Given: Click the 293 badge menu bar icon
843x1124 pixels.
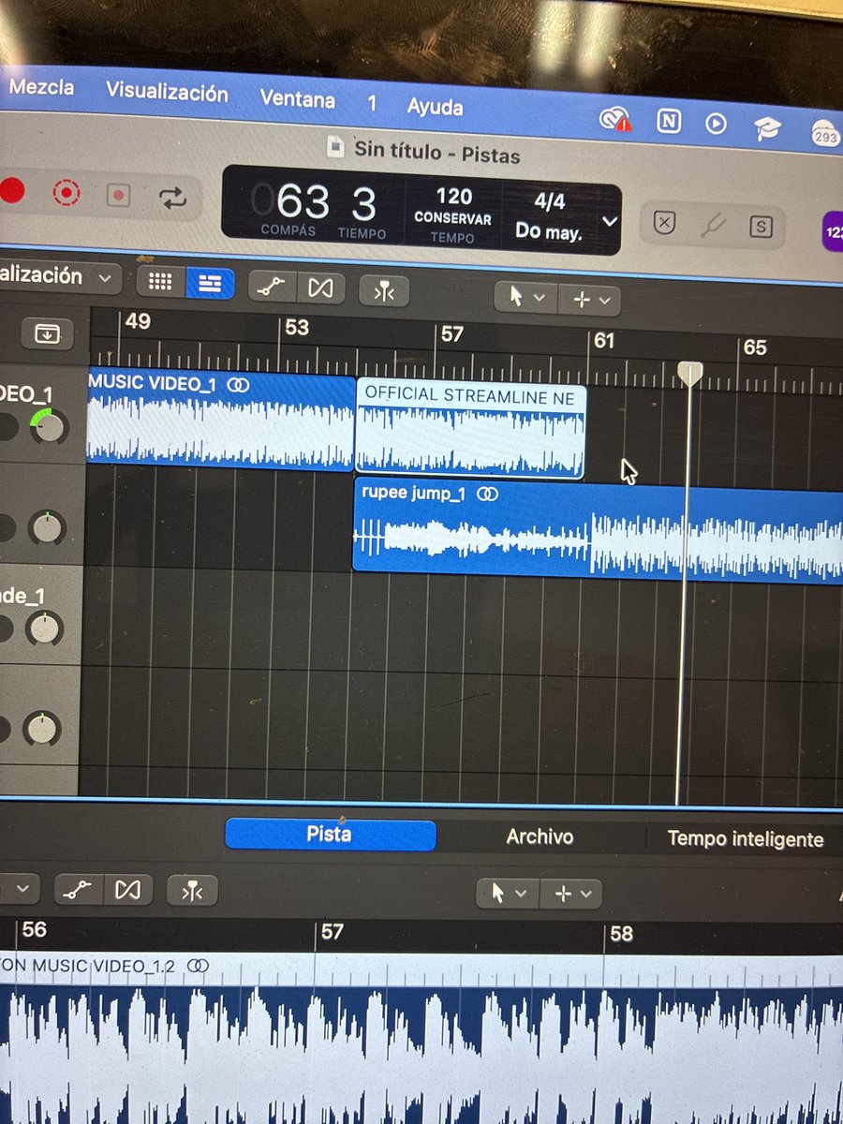Looking at the screenshot, I should tap(825, 133).
